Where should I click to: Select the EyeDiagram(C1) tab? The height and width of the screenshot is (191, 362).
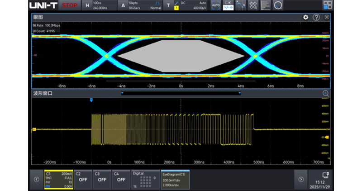pos(176,179)
